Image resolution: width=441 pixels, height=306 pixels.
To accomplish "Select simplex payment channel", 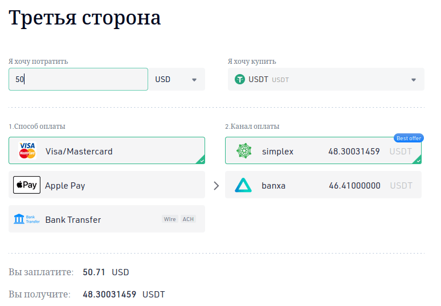I will (x=323, y=151).
